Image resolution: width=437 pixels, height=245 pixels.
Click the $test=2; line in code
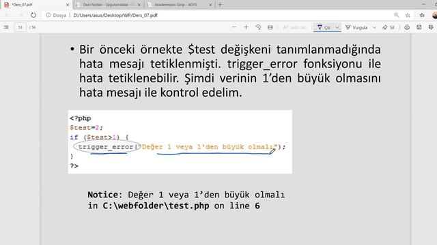[87, 128]
